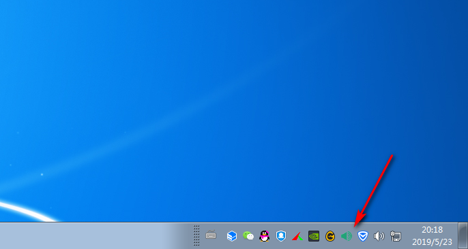Open the QQ penguin tray icon
The image size is (468, 249).
tap(264, 236)
